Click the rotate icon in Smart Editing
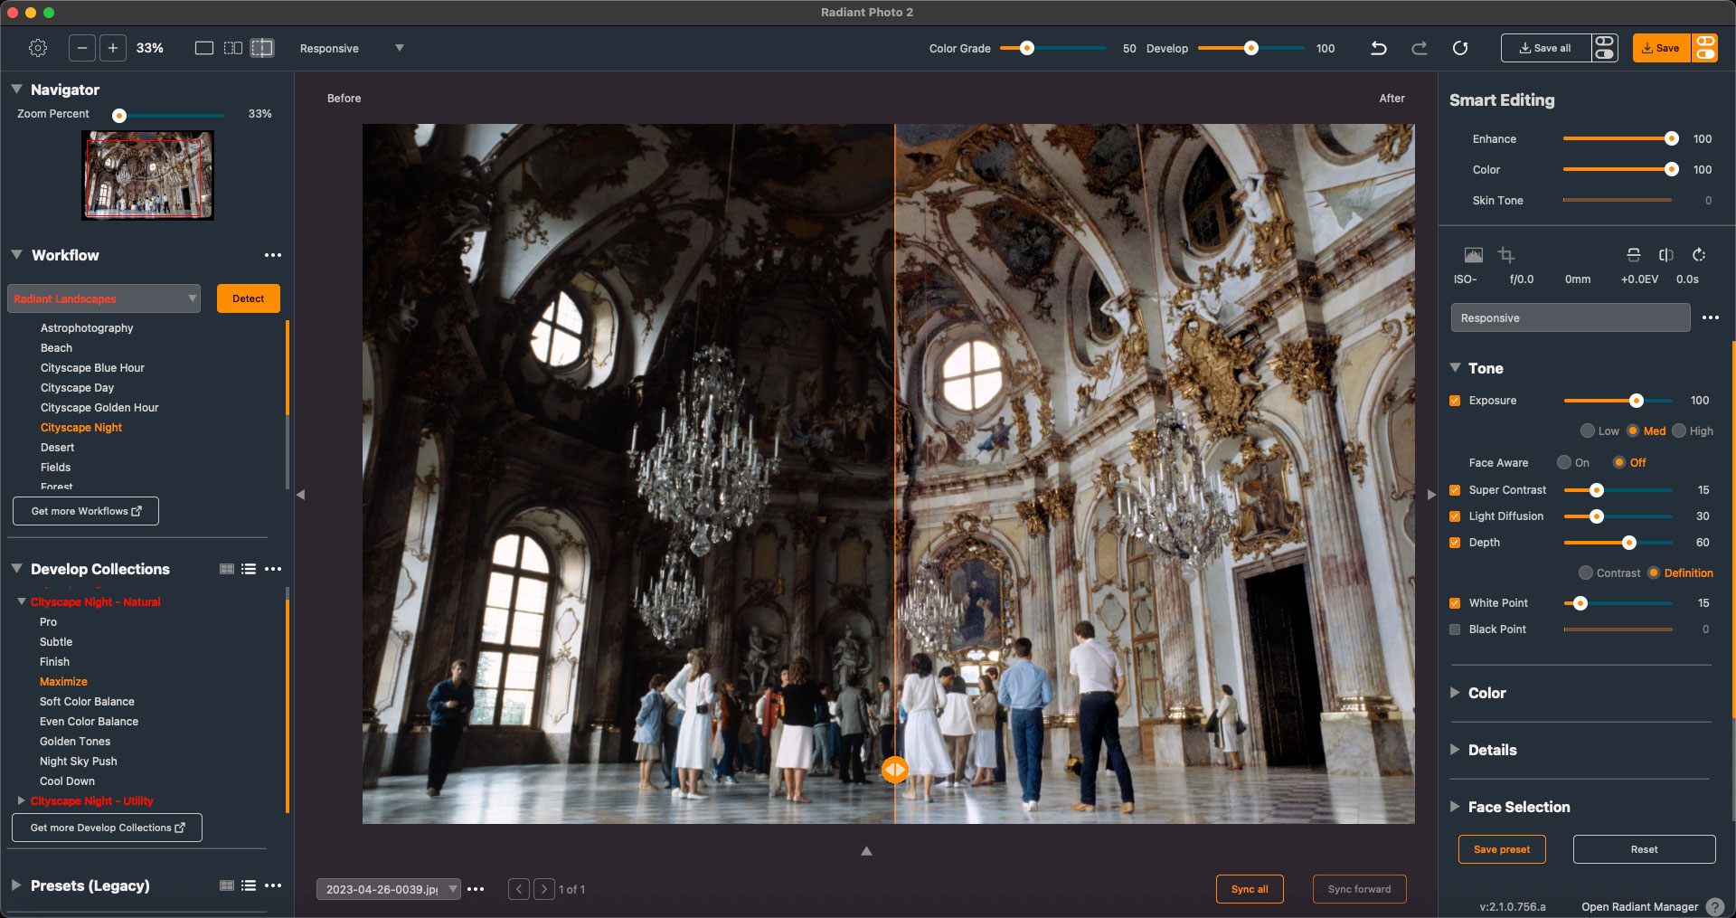This screenshot has height=918, width=1736. pyautogui.click(x=1699, y=255)
